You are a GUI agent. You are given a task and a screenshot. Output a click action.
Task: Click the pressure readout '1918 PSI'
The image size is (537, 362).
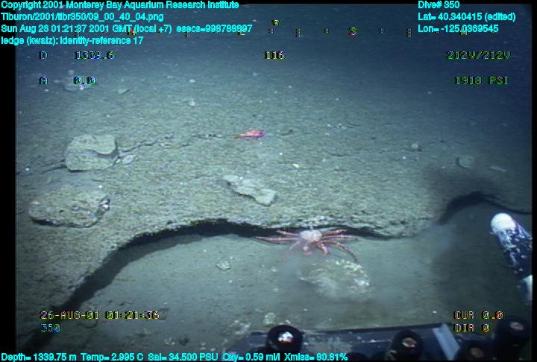pyautogui.click(x=482, y=80)
